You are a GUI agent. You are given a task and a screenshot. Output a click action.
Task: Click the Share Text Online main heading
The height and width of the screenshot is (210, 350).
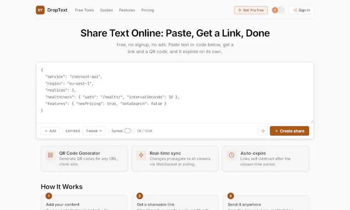(x=175, y=33)
